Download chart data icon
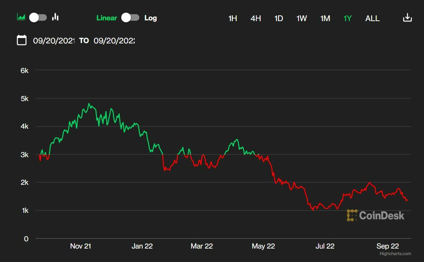This screenshot has width=424, height=262. 407,18
